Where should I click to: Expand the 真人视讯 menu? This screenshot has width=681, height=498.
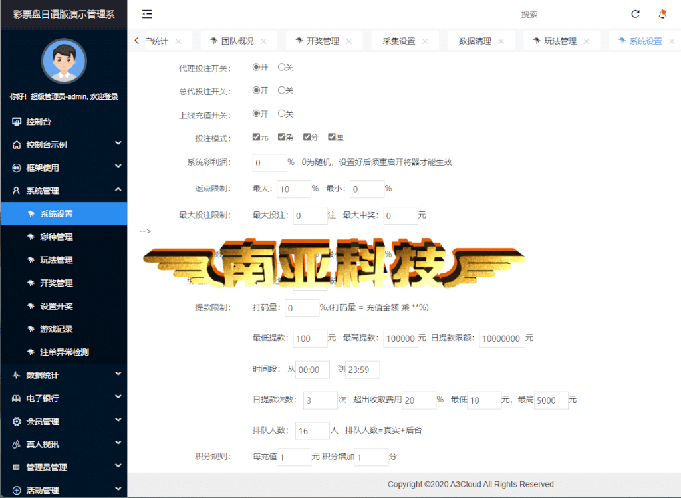pyautogui.click(x=118, y=443)
